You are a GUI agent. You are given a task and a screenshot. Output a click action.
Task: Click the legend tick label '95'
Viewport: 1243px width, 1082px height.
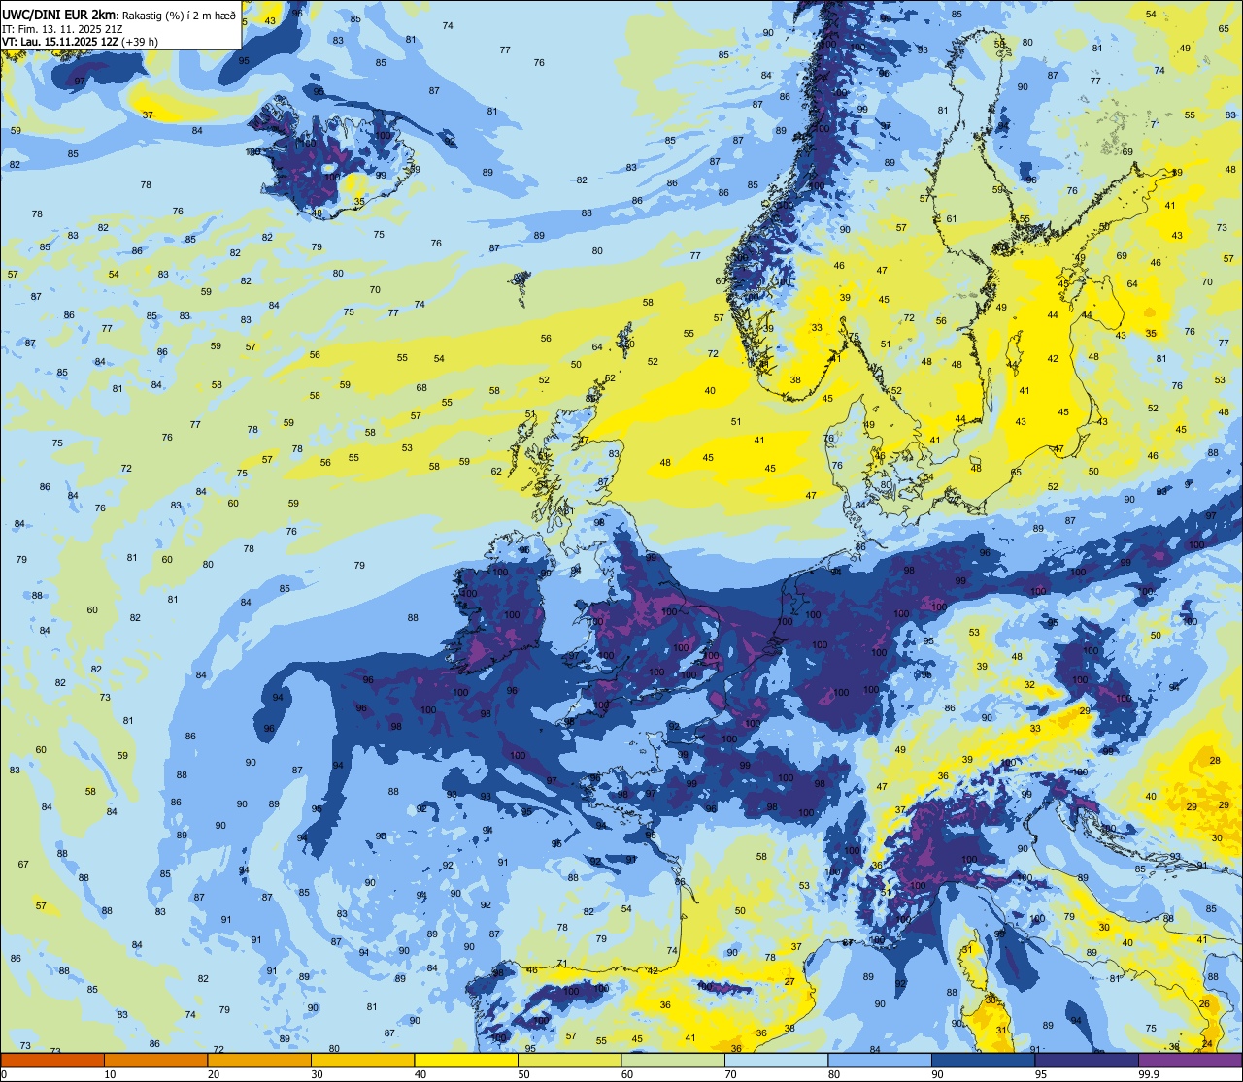coord(1041,1074)
